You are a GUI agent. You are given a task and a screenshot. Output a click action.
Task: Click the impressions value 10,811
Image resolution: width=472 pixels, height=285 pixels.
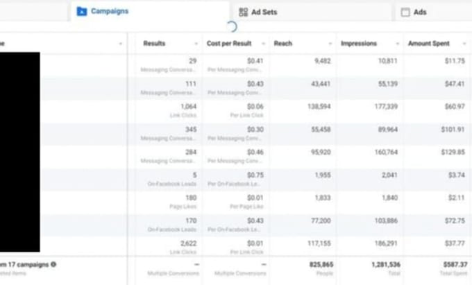click(x=388, y=61)
